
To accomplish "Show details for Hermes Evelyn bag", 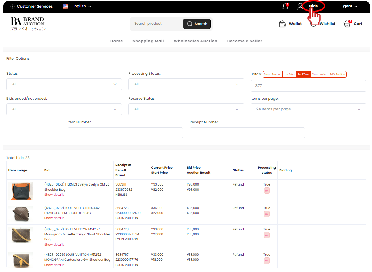I will coord(54,195).
